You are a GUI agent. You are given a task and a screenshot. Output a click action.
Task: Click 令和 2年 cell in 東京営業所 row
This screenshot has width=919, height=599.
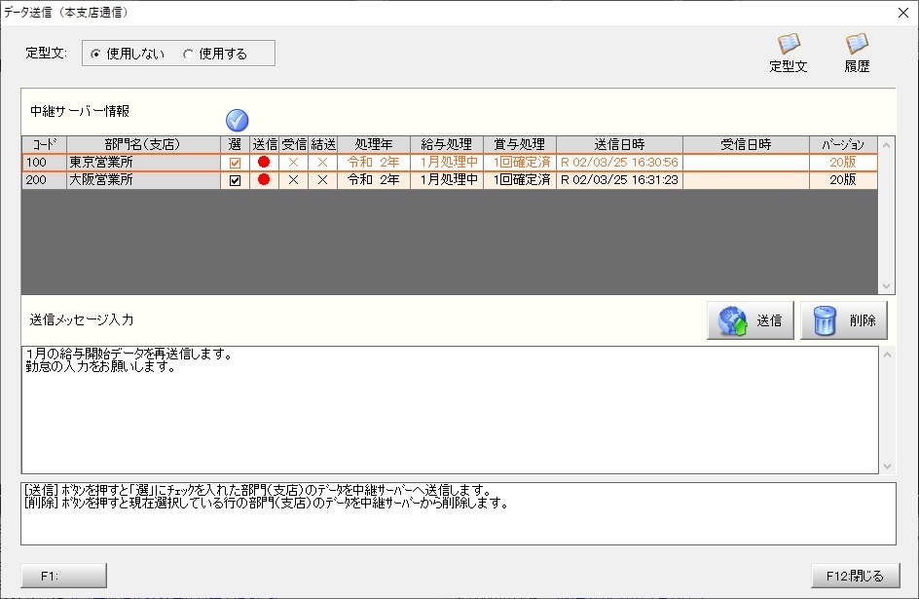[x=374, y=163]
